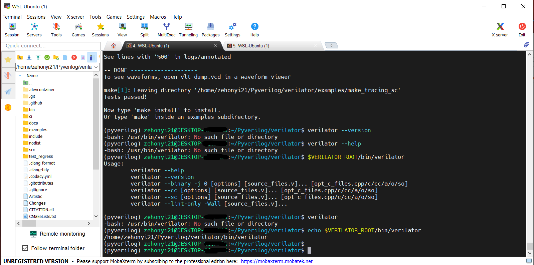Click file list scroll down arrow

point(96,216)
